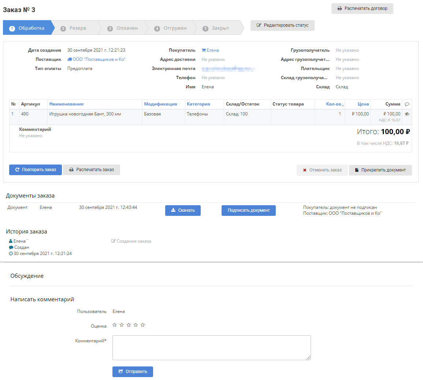This screenshot has height=380, width=423.
Task: Download document with Скачать button
Action: click(x=183, y=210)
